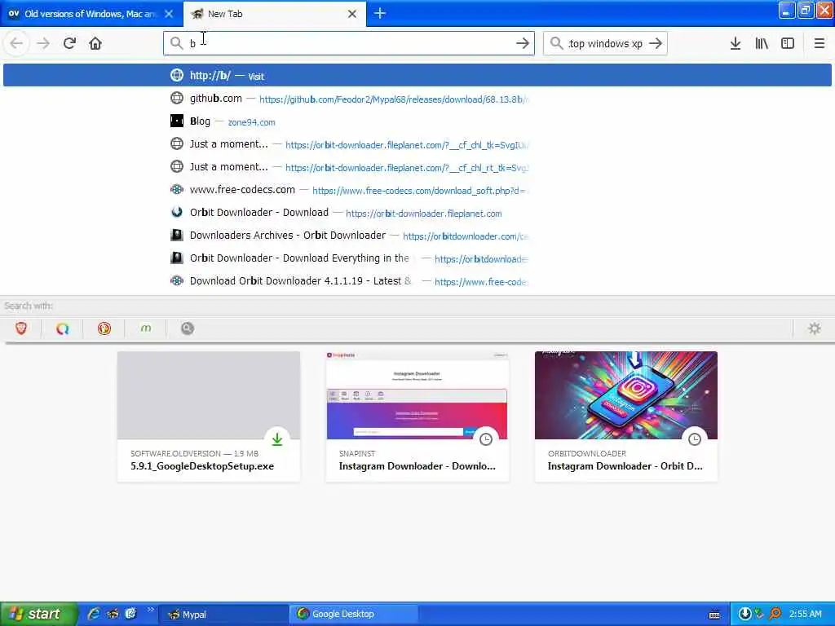The image size is (835, 626).
Task: Open the hamburger application menu
Action: click(x=819, y=43)
